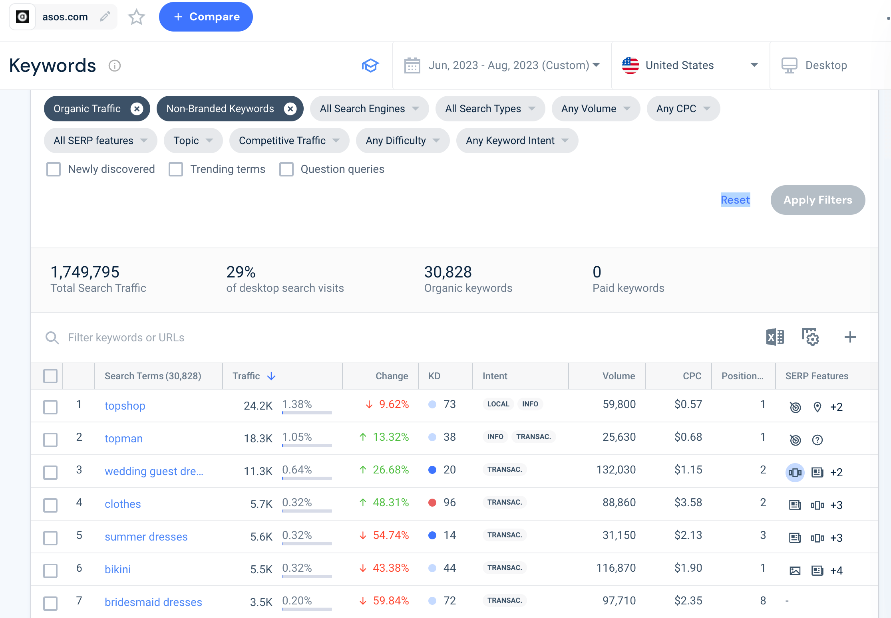Open the date range dropdown
The height and width of the screenshot is (618, 891).
[502, 65]
